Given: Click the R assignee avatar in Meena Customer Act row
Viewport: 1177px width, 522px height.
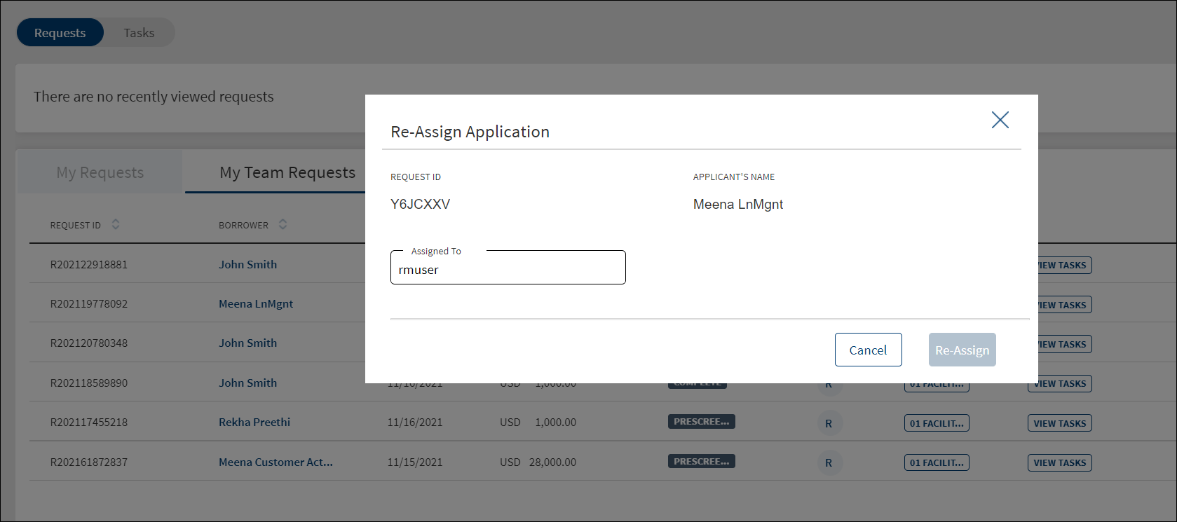Looking at the screenshot, I should coord(829,462).
